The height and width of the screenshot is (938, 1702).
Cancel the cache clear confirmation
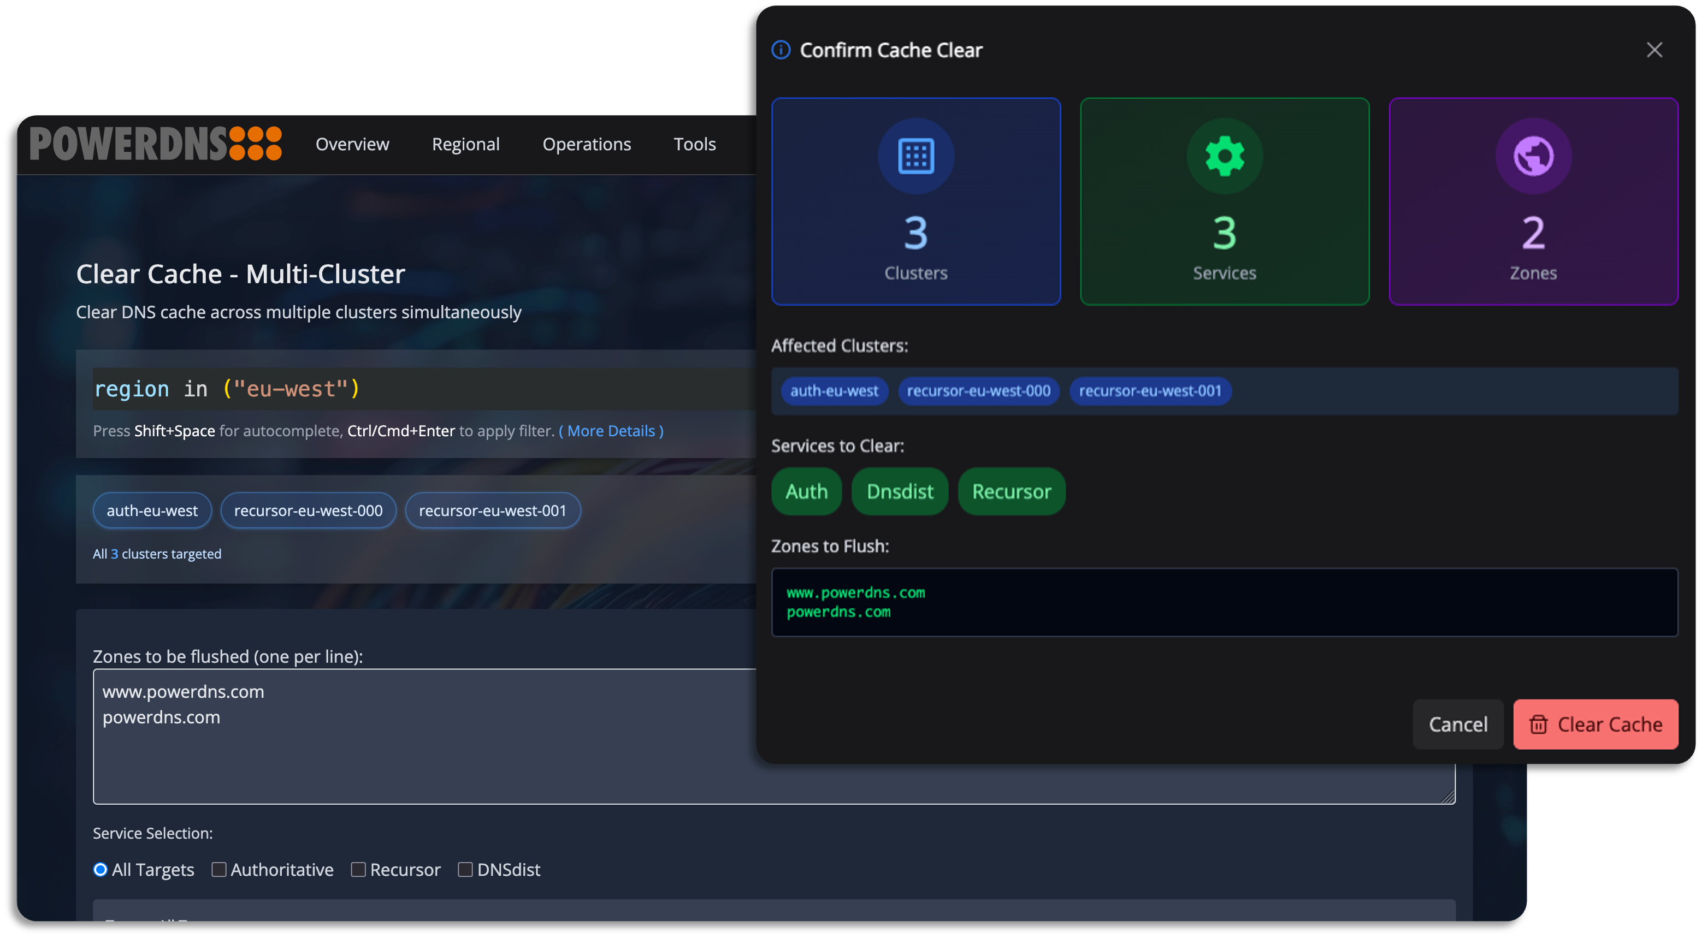point(1458,724)
